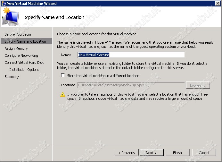
Task: Click the "Name:" label
Action: (66, 55)
